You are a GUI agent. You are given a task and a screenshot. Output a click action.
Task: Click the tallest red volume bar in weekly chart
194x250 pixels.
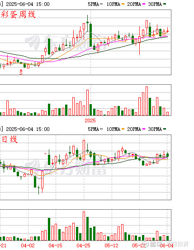pyautogui.click(x=147, y=101)
